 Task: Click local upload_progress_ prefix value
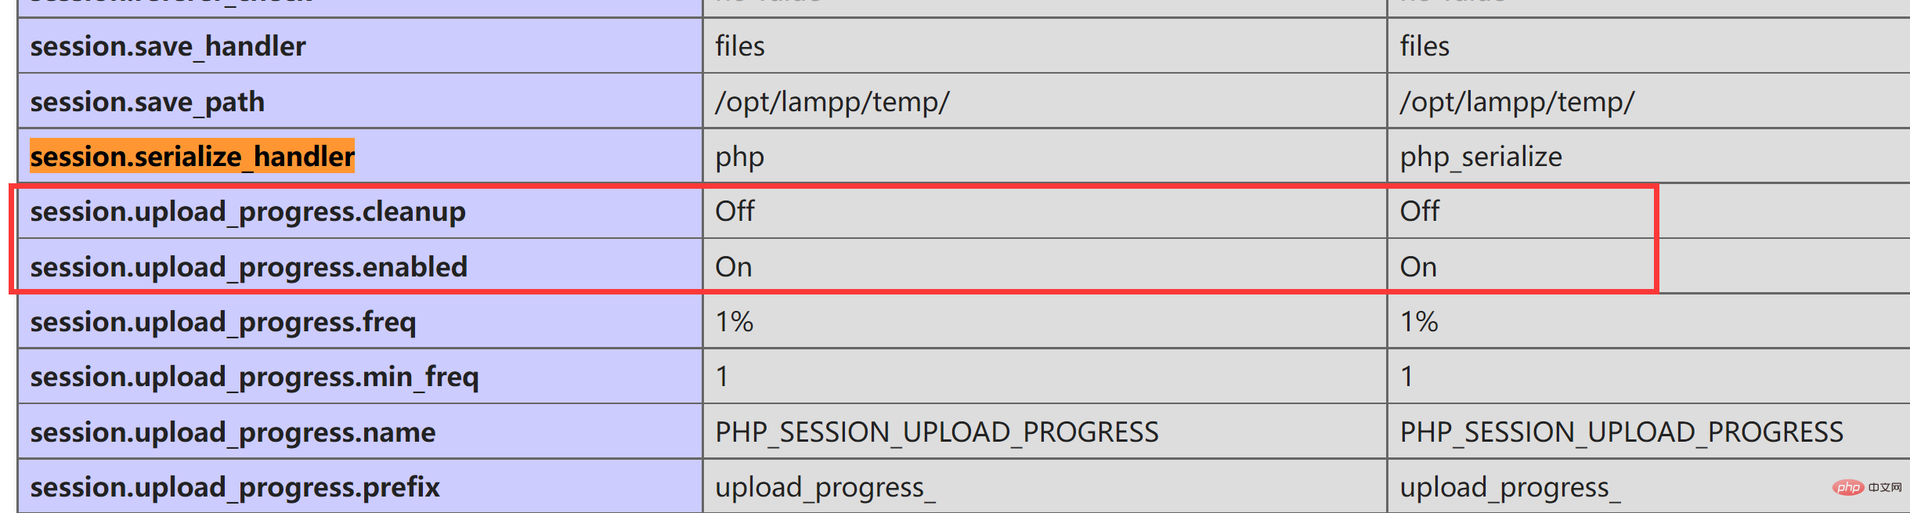click(x=825, y=488)
